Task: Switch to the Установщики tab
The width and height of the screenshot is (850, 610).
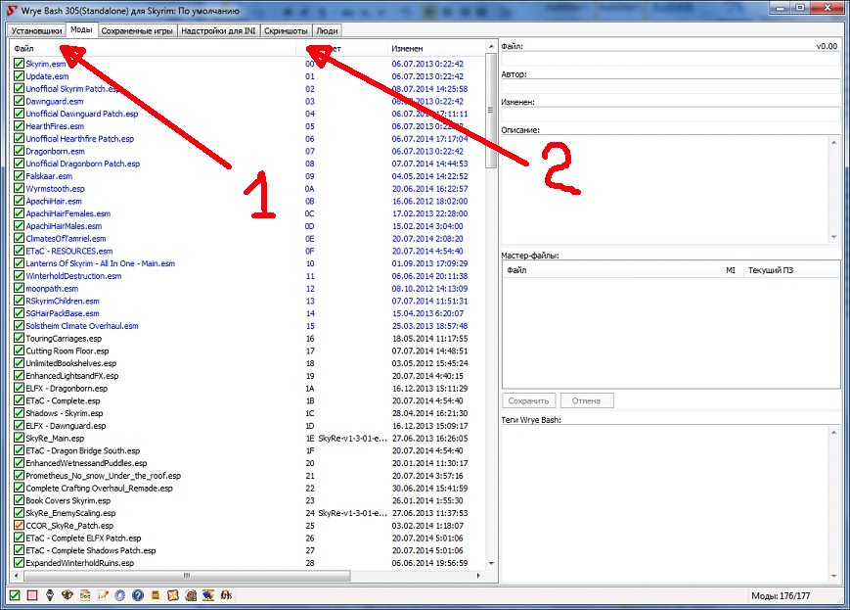Action: point(32,31)
